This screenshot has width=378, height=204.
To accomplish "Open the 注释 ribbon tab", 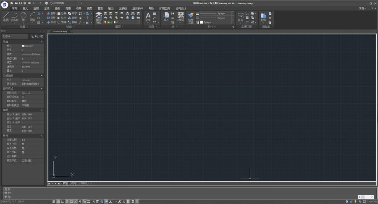I will pyautogui.click(x=36, y=8).
